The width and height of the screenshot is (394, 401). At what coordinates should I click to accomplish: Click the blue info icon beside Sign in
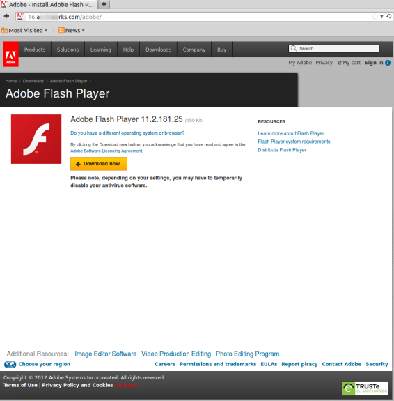388,63
